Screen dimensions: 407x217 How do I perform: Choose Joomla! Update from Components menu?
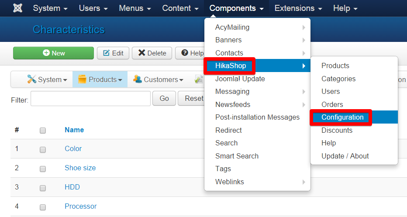[x=240, y=79]
